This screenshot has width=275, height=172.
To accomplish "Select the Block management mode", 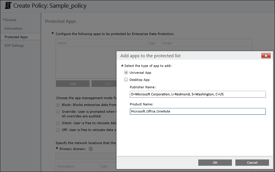I will click(x=58, y=105).
